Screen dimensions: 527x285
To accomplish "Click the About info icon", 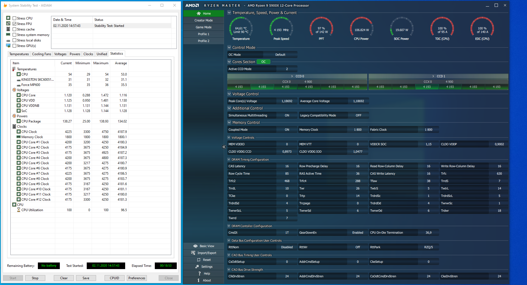I will (198, 280).
